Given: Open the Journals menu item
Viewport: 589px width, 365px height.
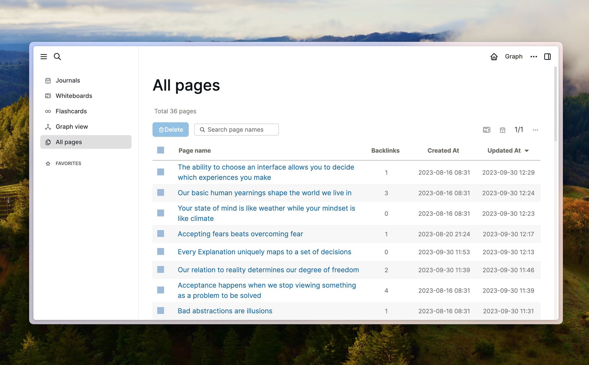Looking at the screenshot, I should (68, 80).
